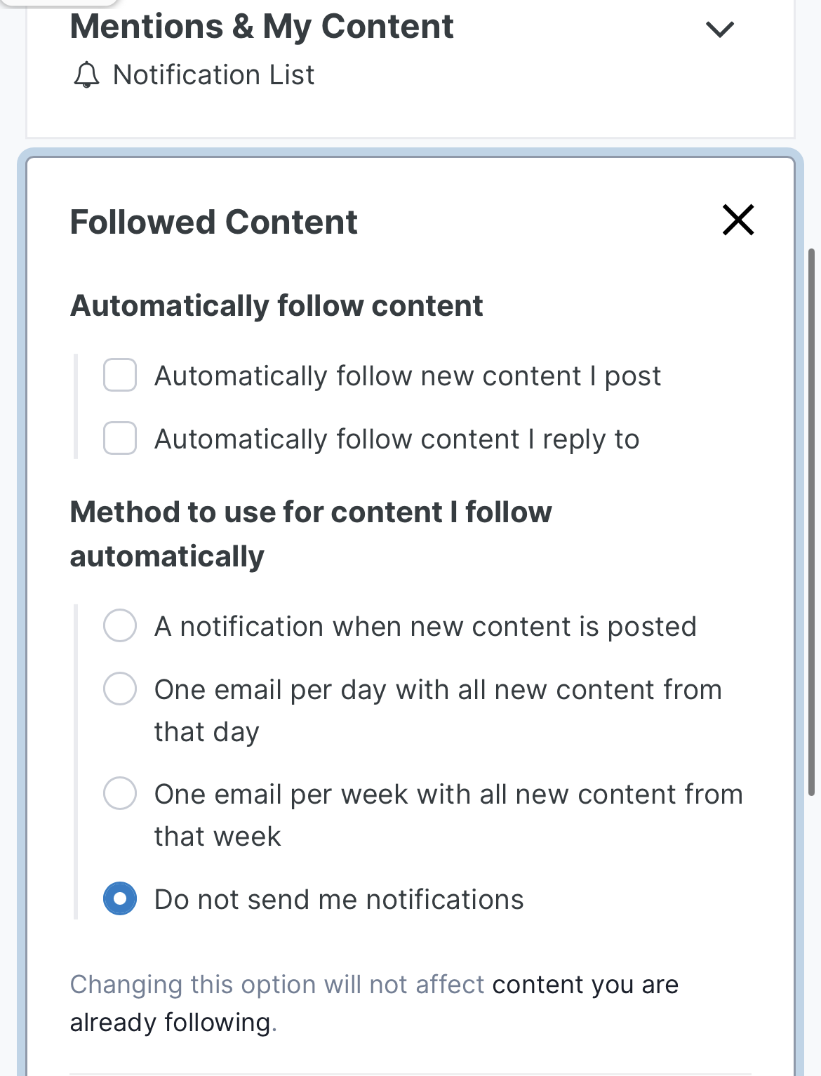Screen dimensions: 821x1076
Task: Tick 'Automatically follow content I reply to' checkbox
Action: [120, 439]
